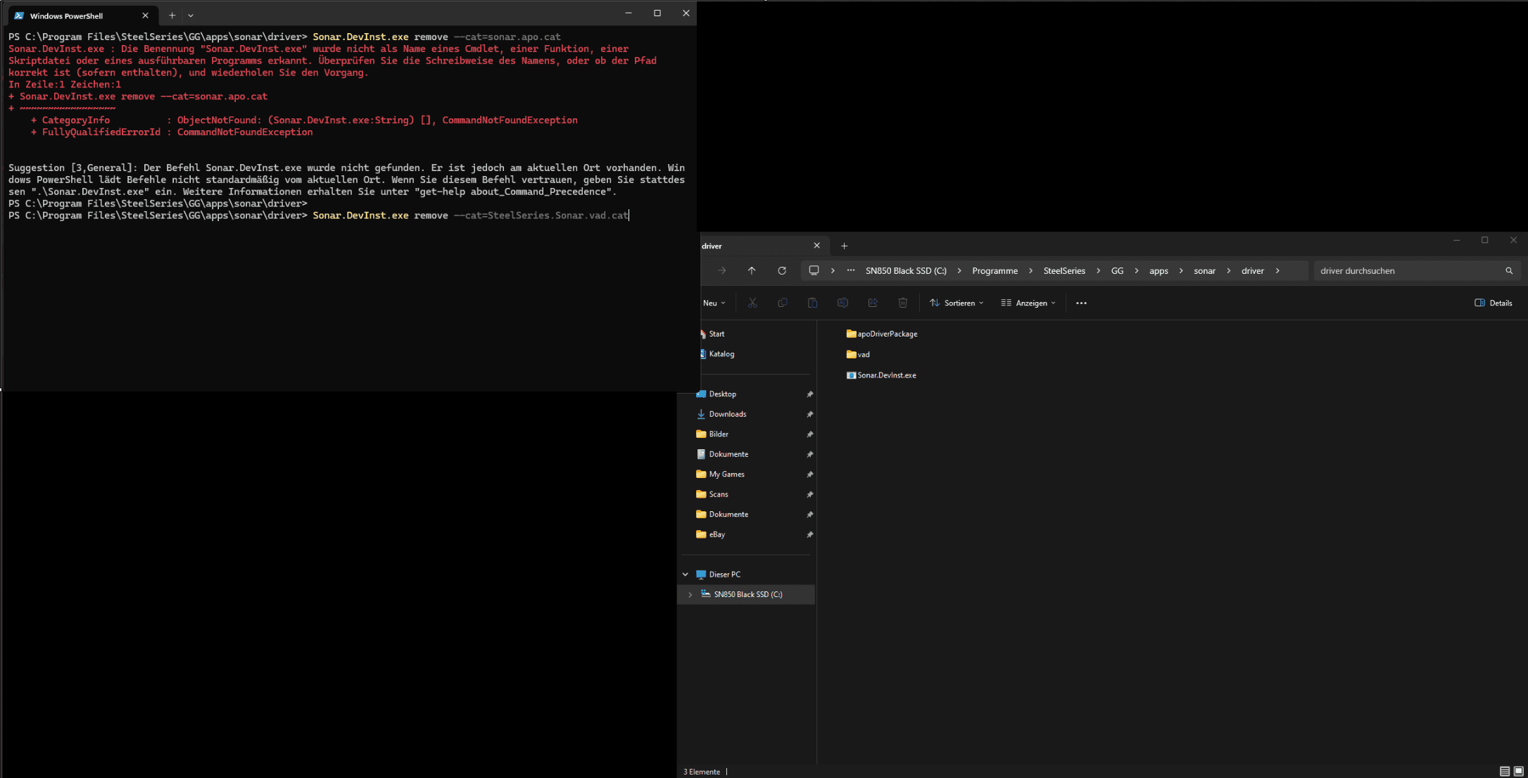The height and width of the screenshot is (778, 1528).
Task: Toggle the Details pane button
Action: coord(1493,303)
